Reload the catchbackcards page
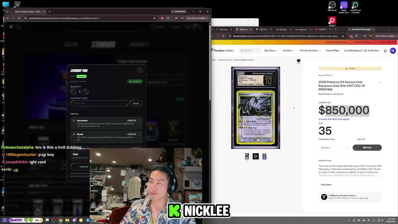The width and height of the screenshot is (398, 224). [x=19, y=18]
